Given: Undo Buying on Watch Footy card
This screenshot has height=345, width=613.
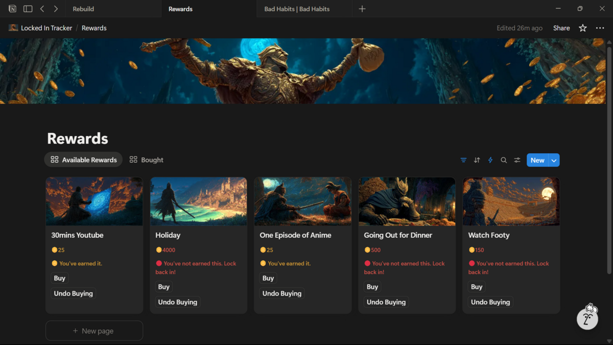Looking at the screenshot, I should pos(490,302).
